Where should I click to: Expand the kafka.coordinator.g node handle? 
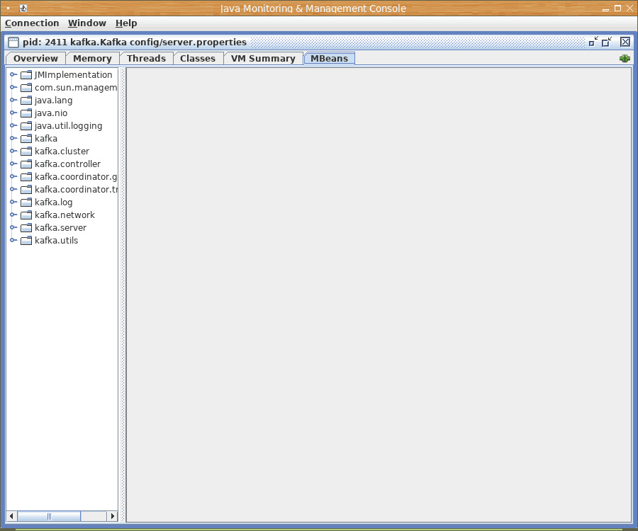pyautogui.click(x=13, y=176)
